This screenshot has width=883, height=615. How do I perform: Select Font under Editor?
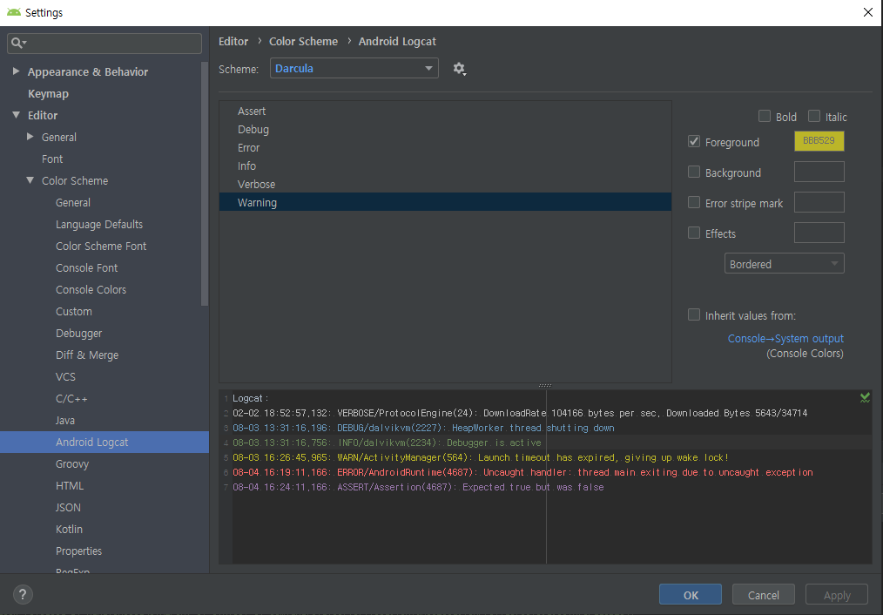coord(52,159)
